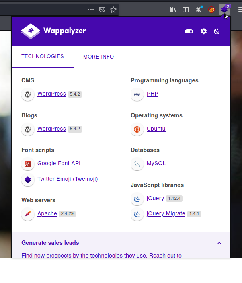The height and width of the screenshot is (283, 242).
Task: Save page to Pocket icon
Action: tap(102, 10)
